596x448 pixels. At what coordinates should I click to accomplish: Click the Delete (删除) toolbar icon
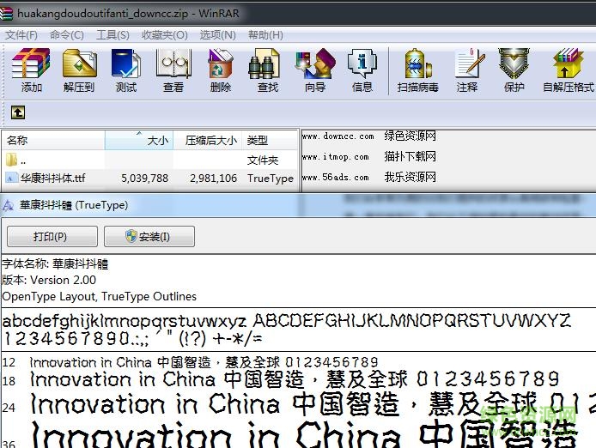[x=220, y=64]
